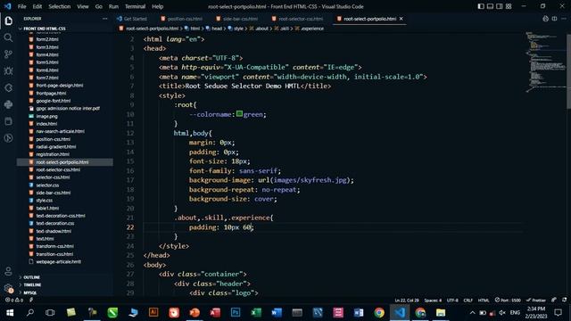Open the Explorer view in activity bar
Viewport: 571px width, 321px height.
click(8, 21)
